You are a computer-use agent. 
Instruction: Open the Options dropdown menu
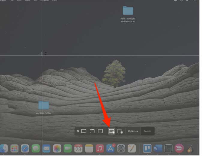click(133, 131)
